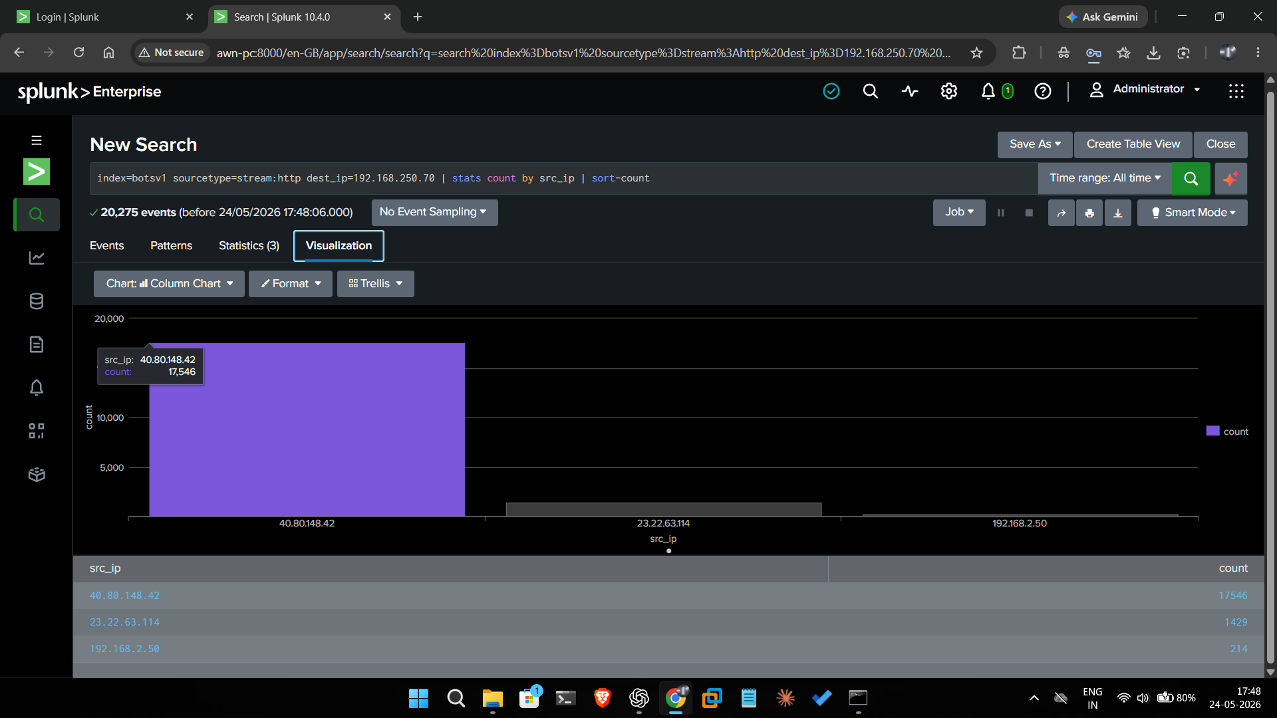The height and width of the screenshot is (718, 1277).
Task: Reload the browser page
Action: [78, 53]
